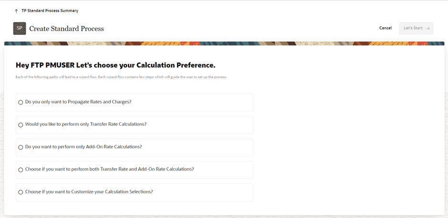Pick the only Add-On Rate Calculations radio button
Viewport: 448px width, 218px height.
pyautogui.click(x=20, y=147)
